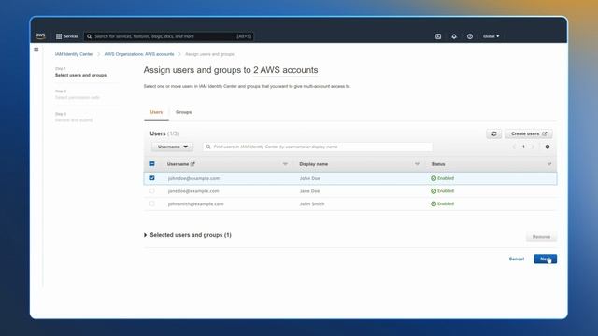Sort by the Status column arrow
598x336 pixels.
tap(549, 164)
